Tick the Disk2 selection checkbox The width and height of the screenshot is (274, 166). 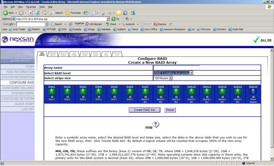67,97
